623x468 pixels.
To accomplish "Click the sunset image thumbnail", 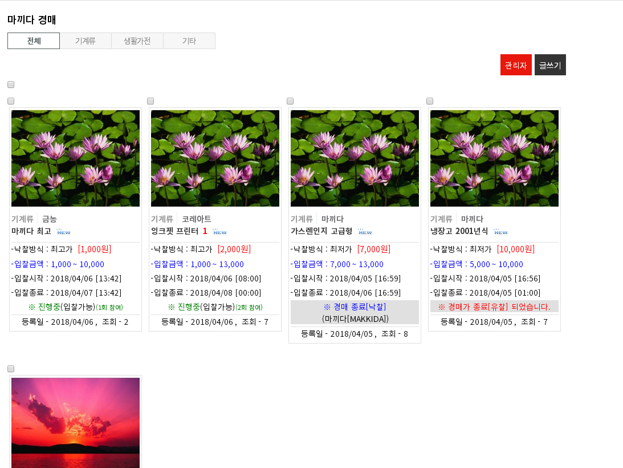I will click(x=75, y=422).
